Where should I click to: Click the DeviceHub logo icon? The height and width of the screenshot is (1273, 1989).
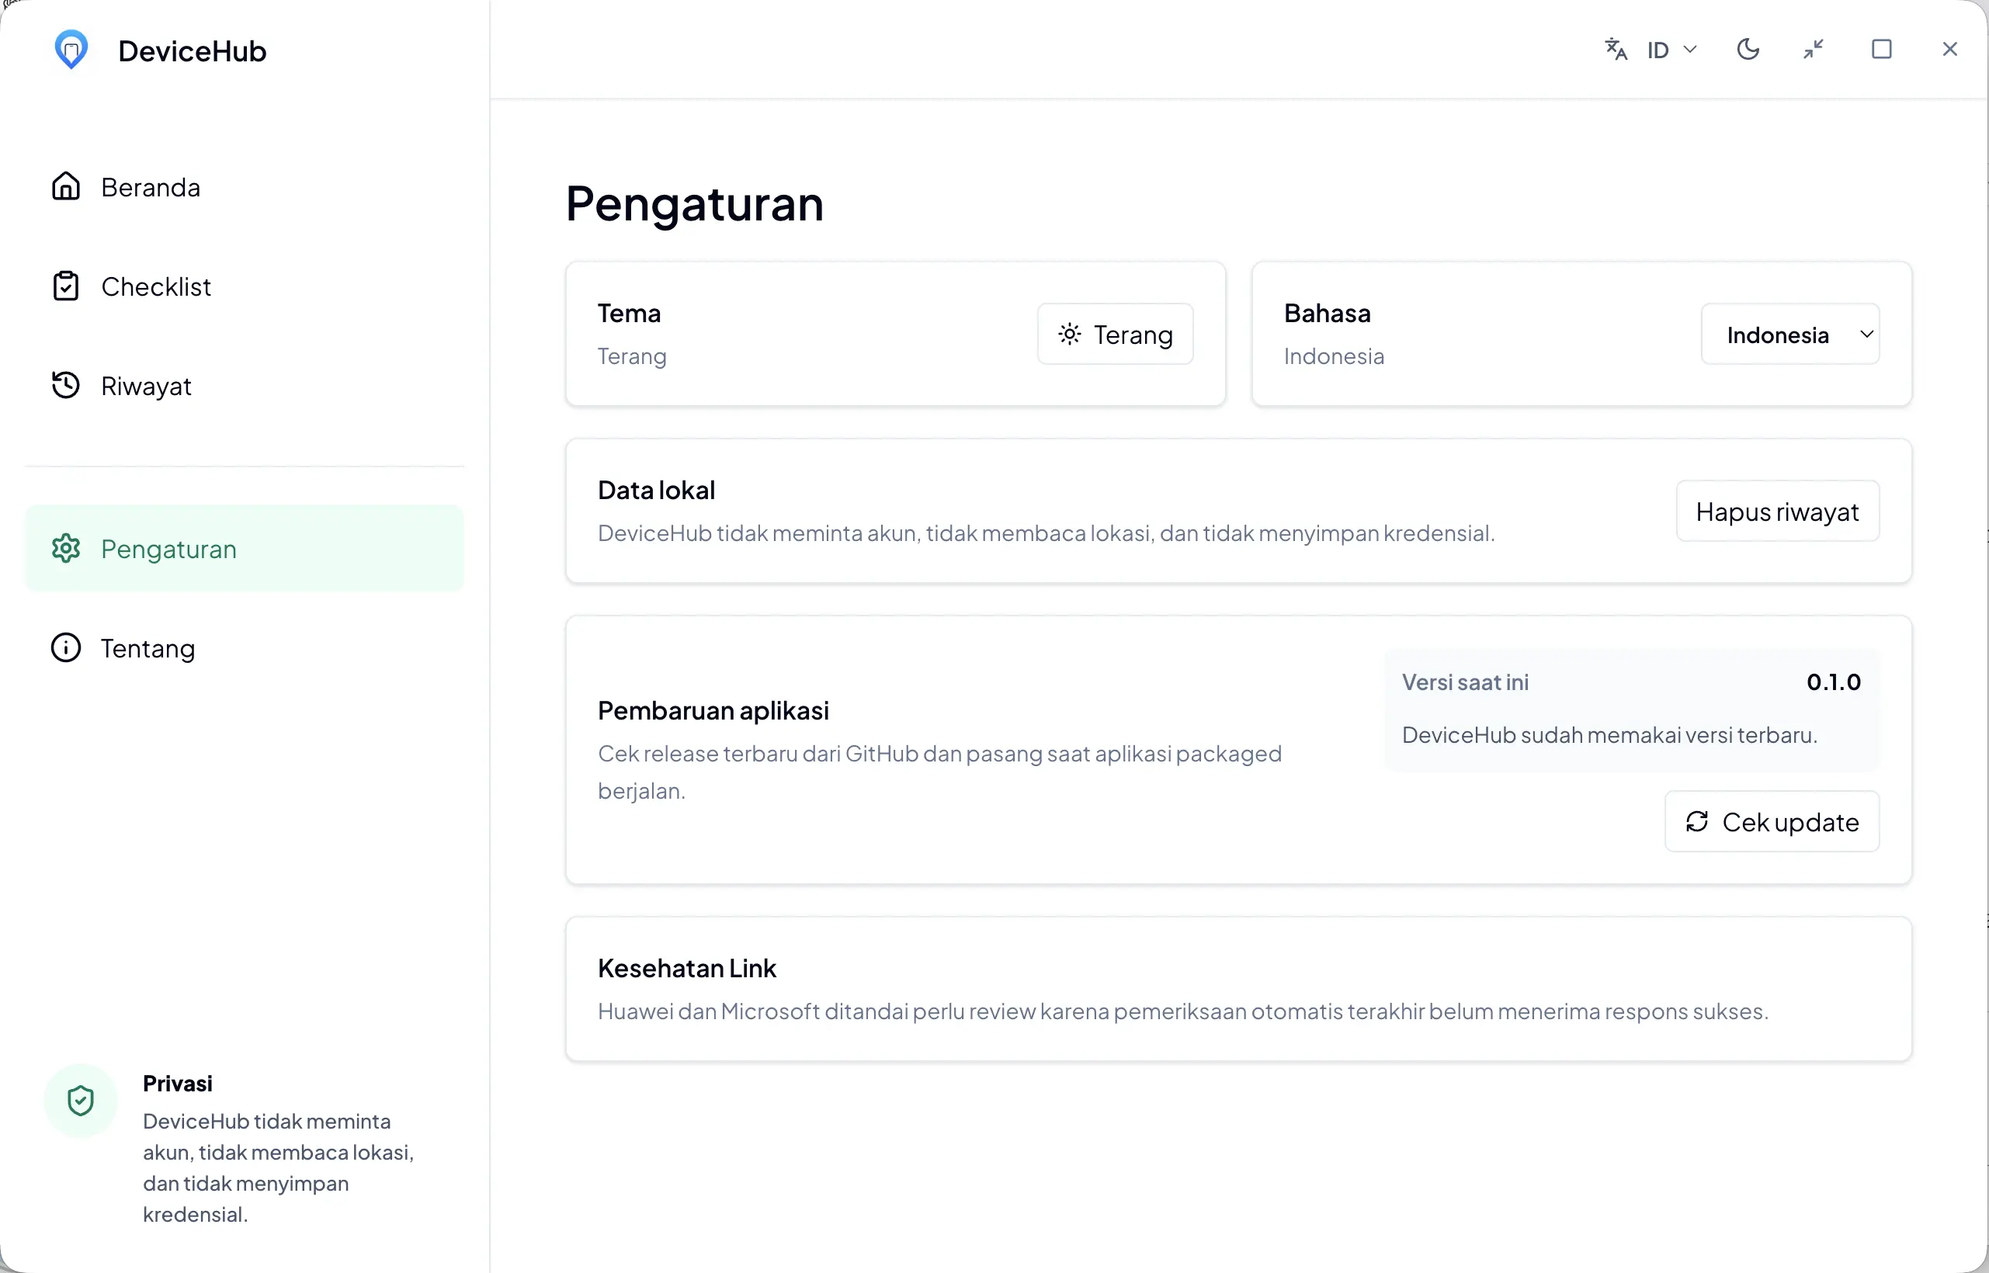[x=71, y=50]
